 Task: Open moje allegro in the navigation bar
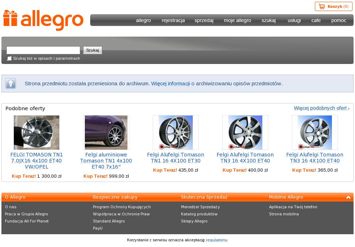(x=237, y=20)
